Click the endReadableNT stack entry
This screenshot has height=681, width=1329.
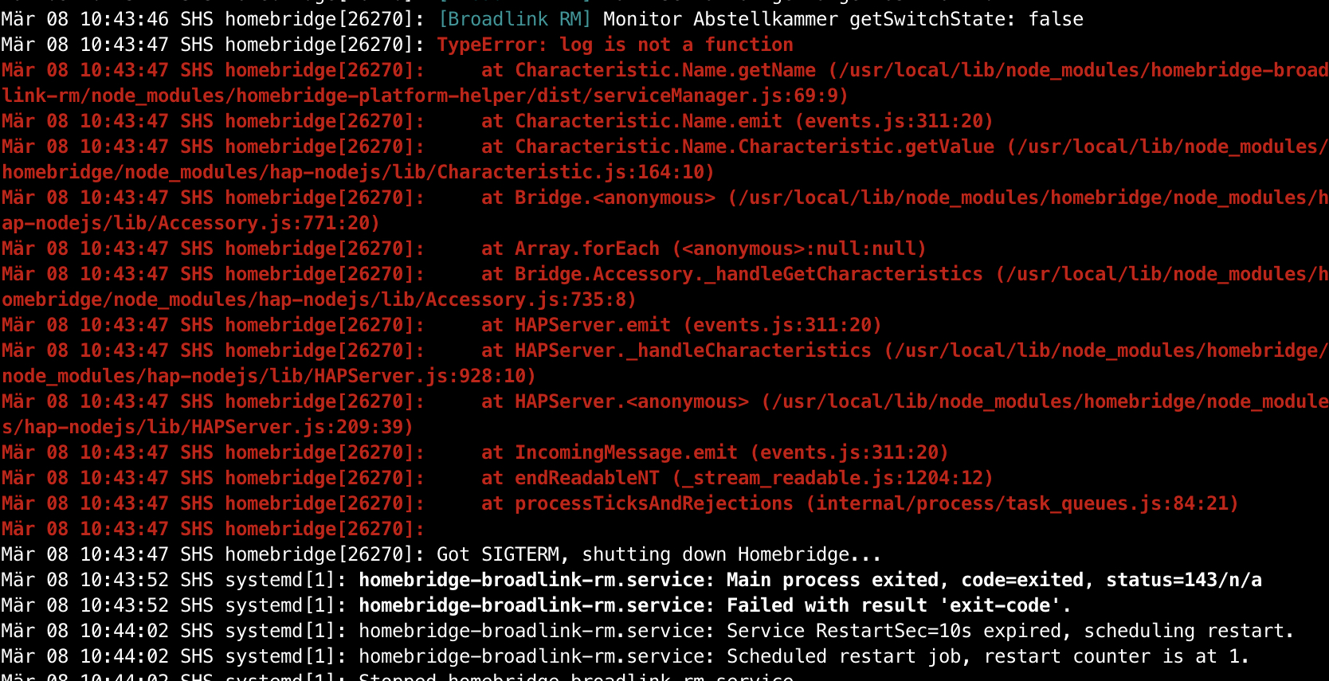pyautogui.click(x=587, y=478)
